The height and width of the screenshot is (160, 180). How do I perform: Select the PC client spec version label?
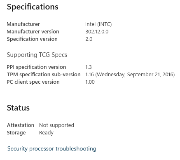coord(33,82)
